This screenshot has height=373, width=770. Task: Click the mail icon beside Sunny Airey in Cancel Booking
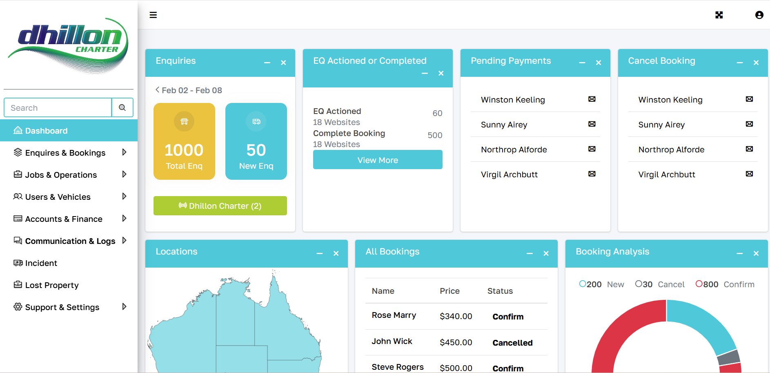click(x=749, y=124)
